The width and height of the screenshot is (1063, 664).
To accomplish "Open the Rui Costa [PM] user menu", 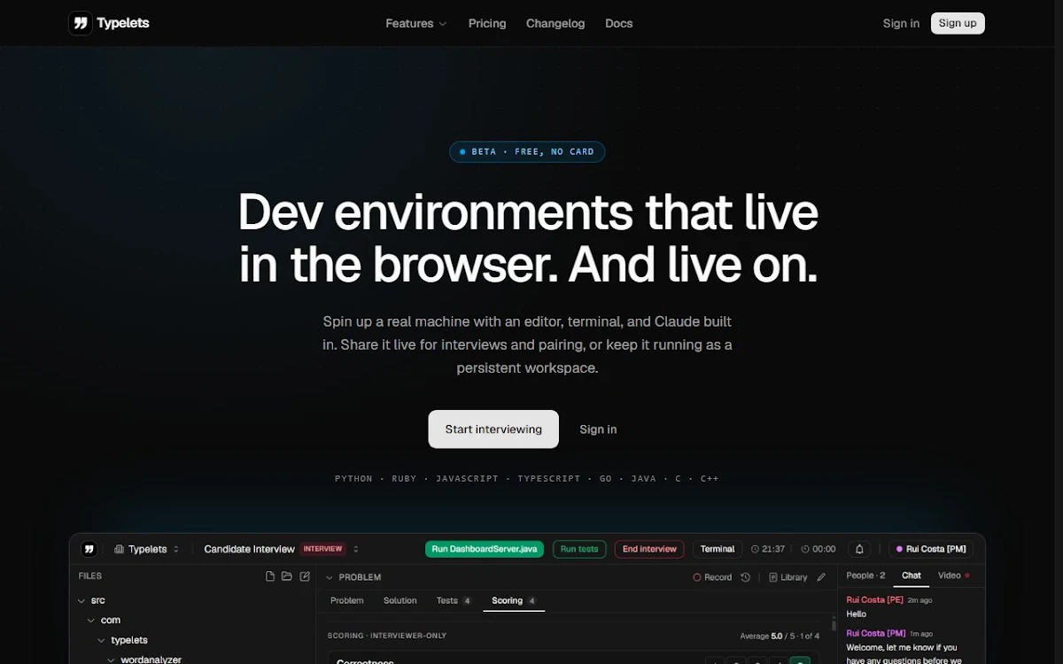I will pos(931,549).
